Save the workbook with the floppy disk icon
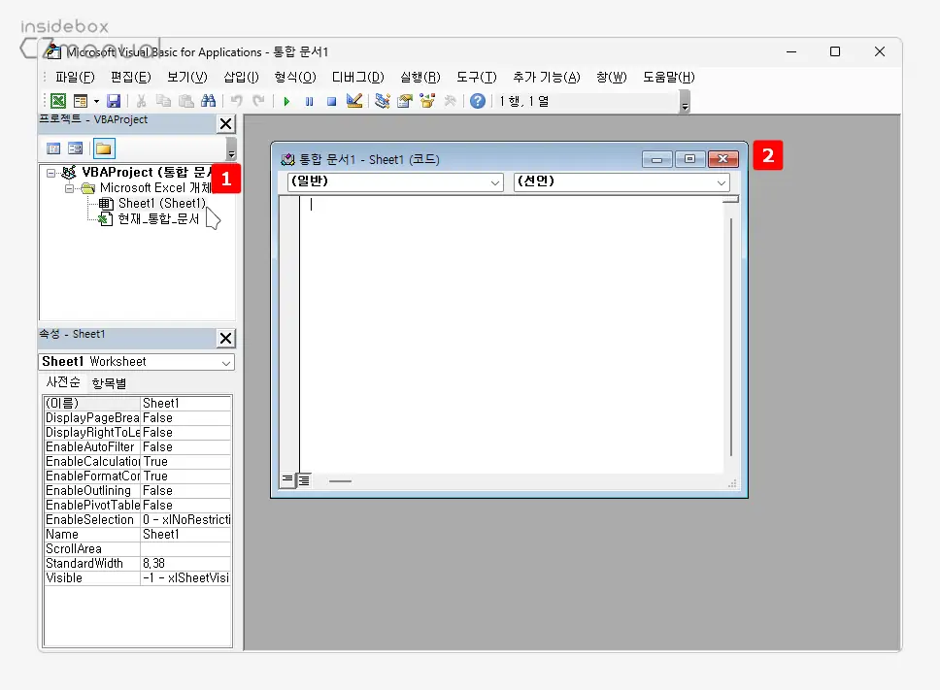The image size is (940, 690). [114, 101]
